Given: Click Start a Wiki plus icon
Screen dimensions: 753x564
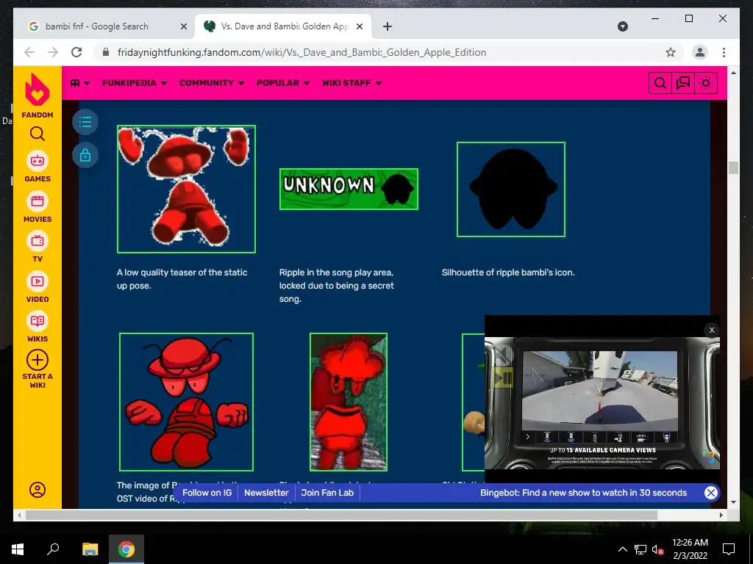Looking at the screenshot, I should click(37, 360).
